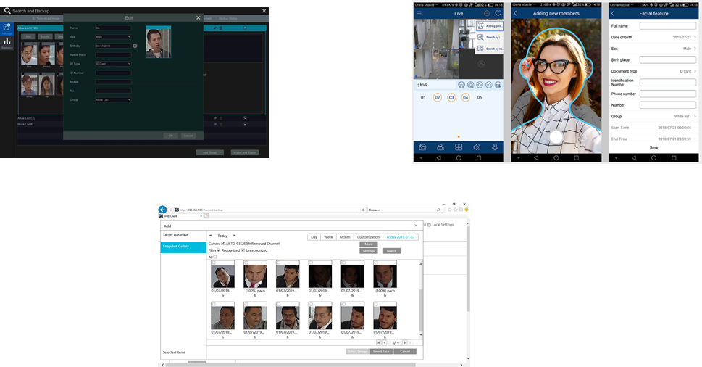Expand the Block List(8) group chevron
The height and width of the screenshot is (367, 702).
click(245, 124)
